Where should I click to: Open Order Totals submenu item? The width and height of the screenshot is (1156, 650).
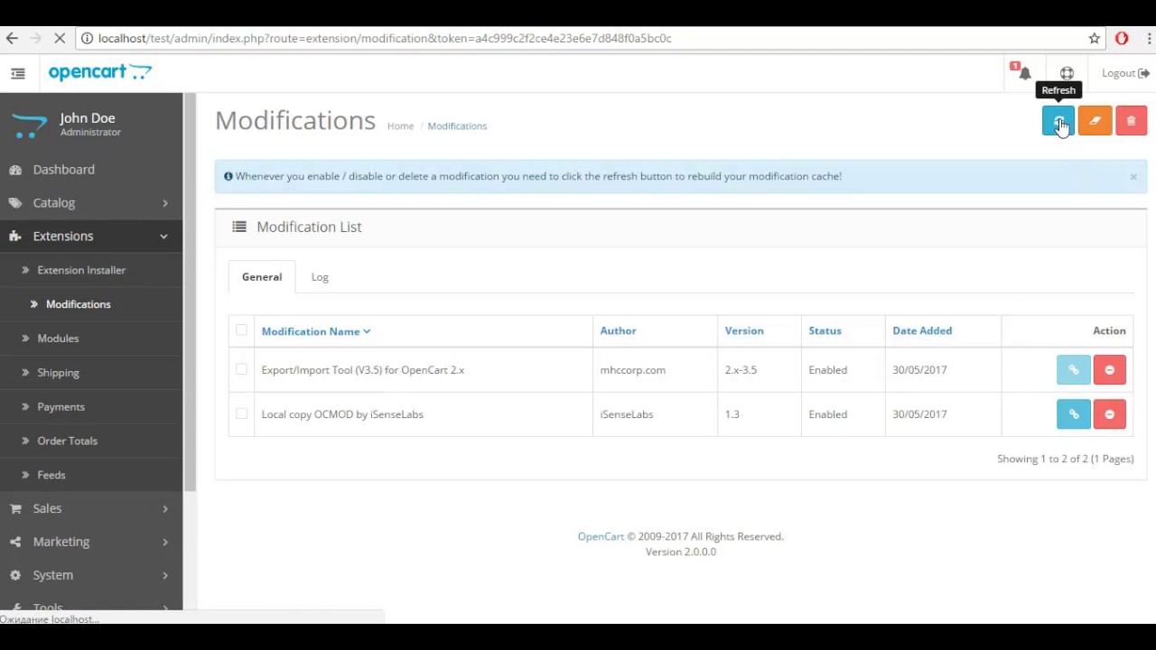pyautogui.click(x=91, y=441)
